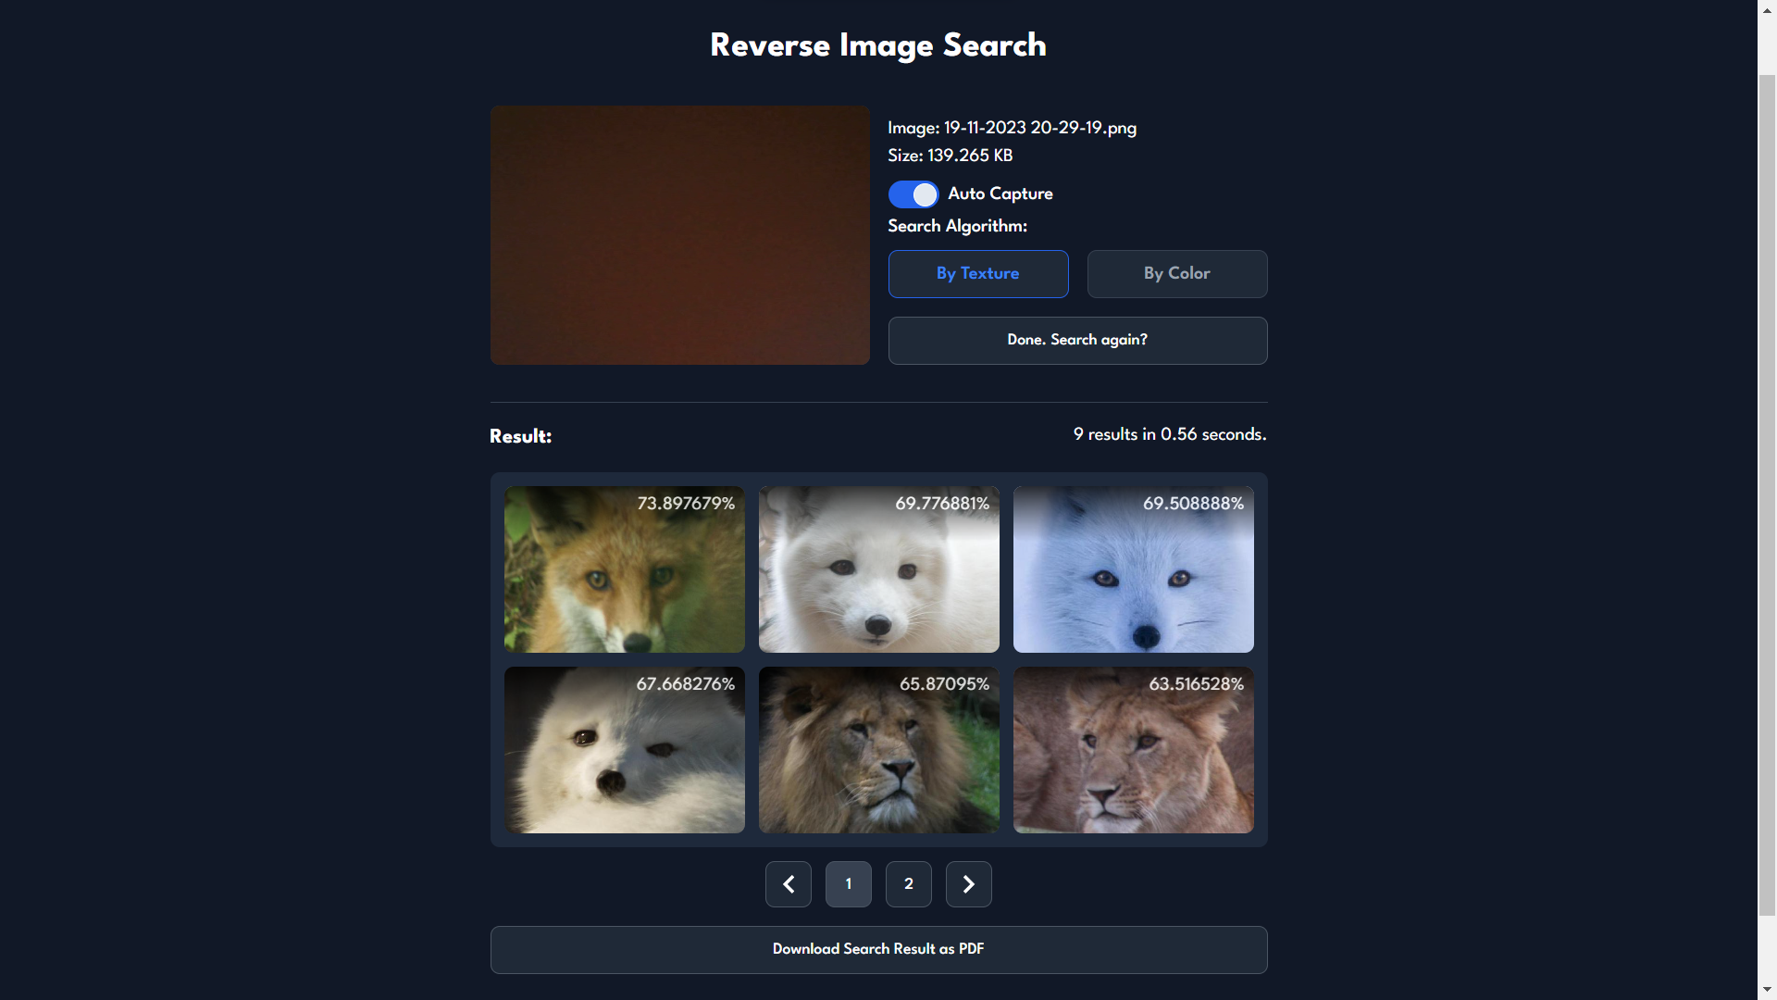The image size is (1777, 1000).
Task: Open red fox result at 73.897679%
Action: click(x=624, y=569)
